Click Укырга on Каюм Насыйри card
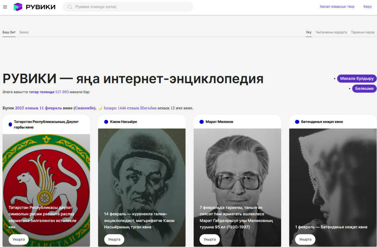The image size is (377, 247). pos(114,239)
